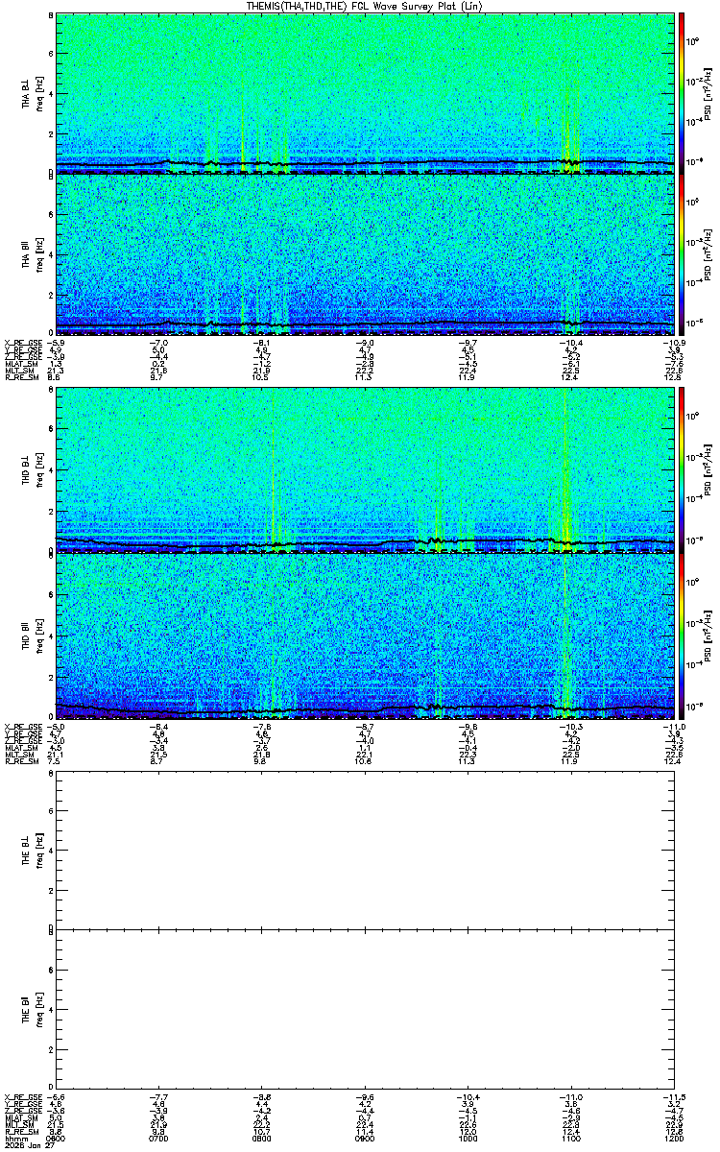Click the THD B⊥ PSD color bar

[x=683, y=470]
